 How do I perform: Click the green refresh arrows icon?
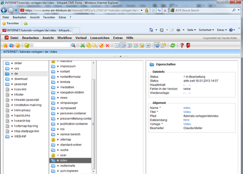173,45
